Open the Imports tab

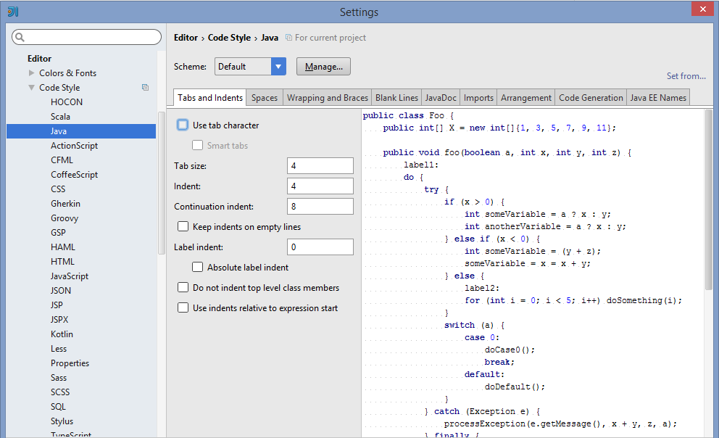tap(478, 98)
